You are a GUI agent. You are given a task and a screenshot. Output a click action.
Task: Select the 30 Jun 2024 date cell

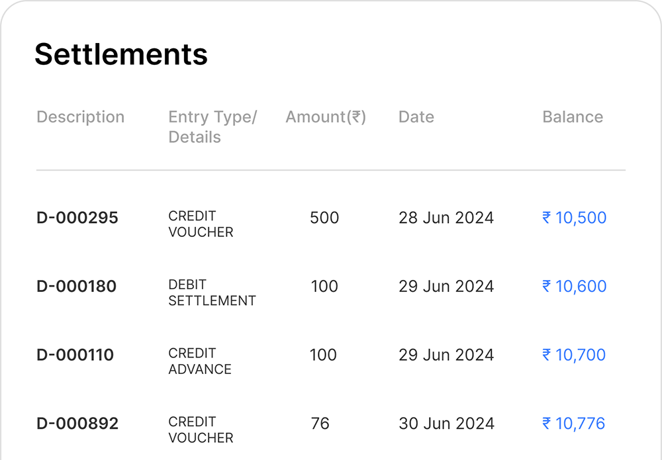(447, 424)
